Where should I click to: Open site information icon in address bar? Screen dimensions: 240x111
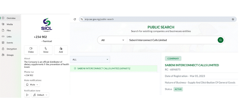point(82,19)
